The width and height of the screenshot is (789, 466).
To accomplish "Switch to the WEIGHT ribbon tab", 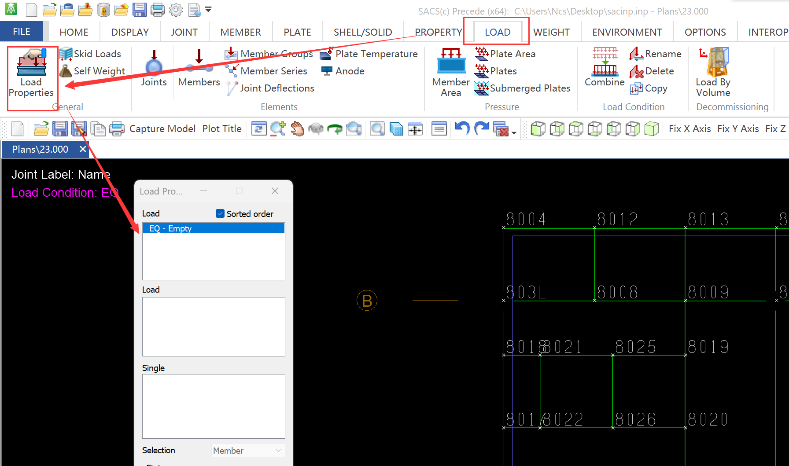I will click(x=551, y=32).
